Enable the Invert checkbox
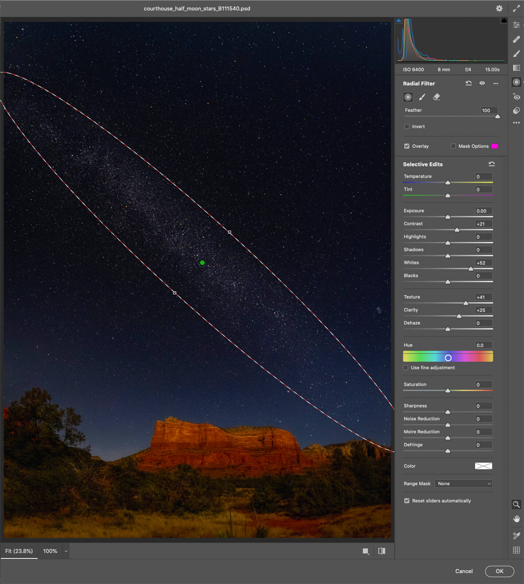524x584 pixels. [x=407, y=127]
